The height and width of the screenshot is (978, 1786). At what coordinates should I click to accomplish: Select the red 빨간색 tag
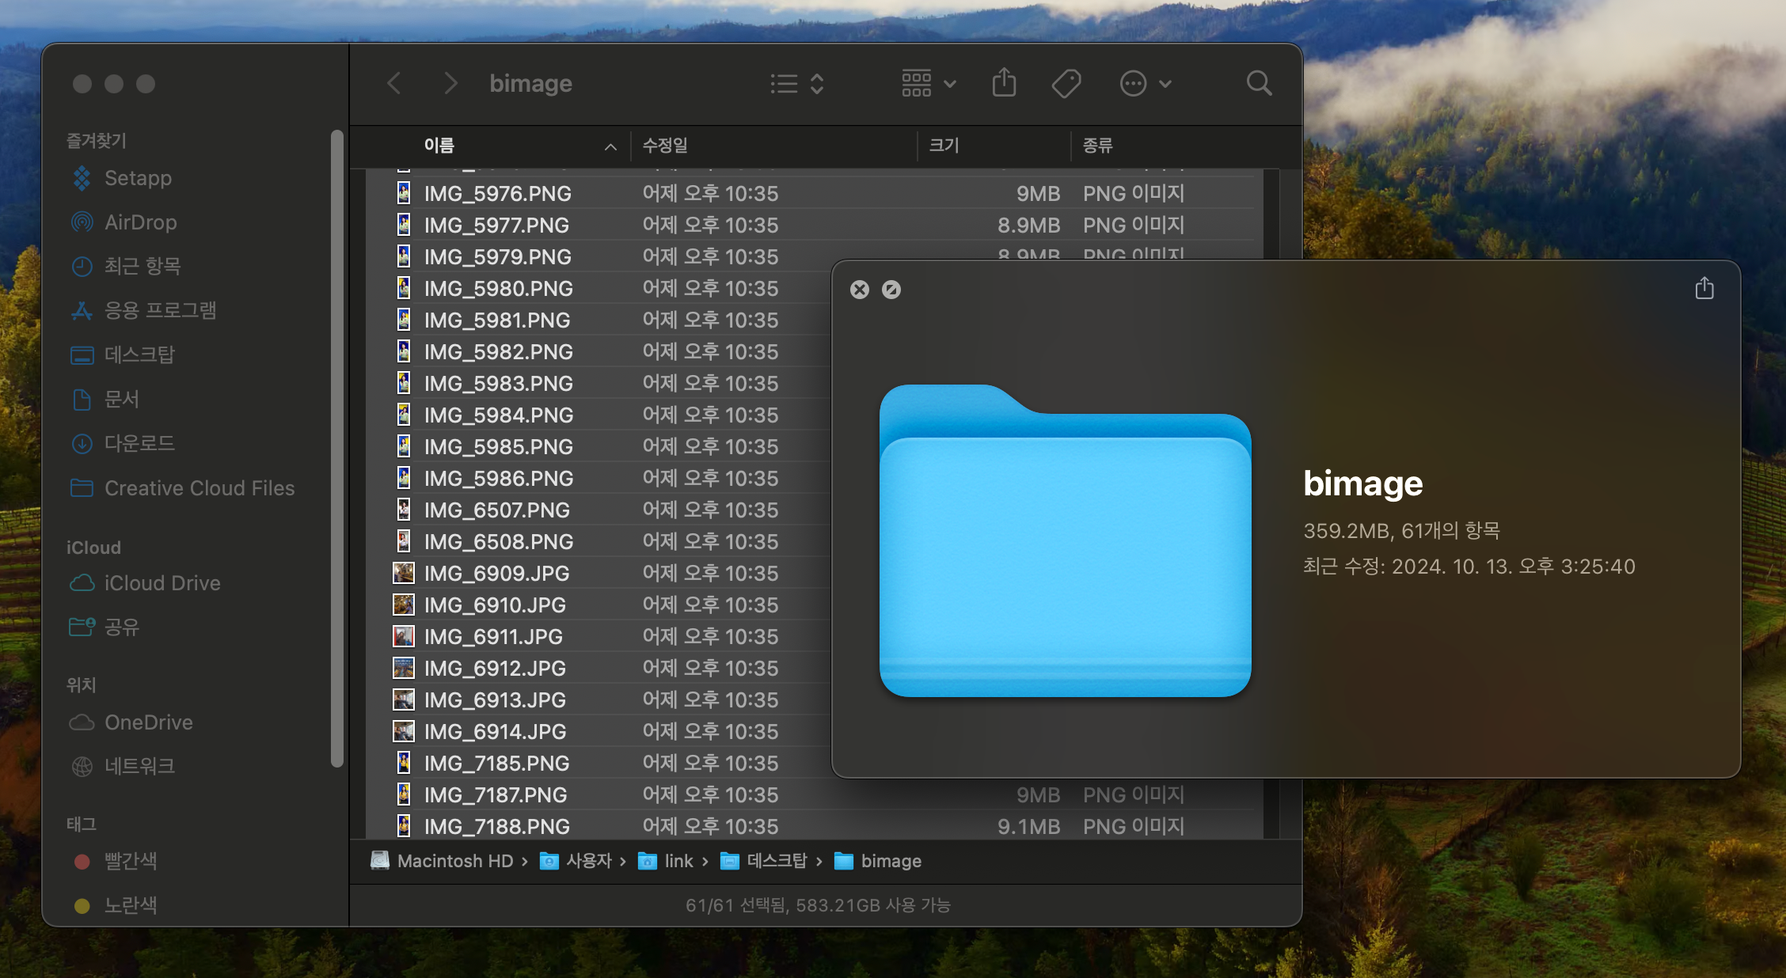[x=130, y=861]
